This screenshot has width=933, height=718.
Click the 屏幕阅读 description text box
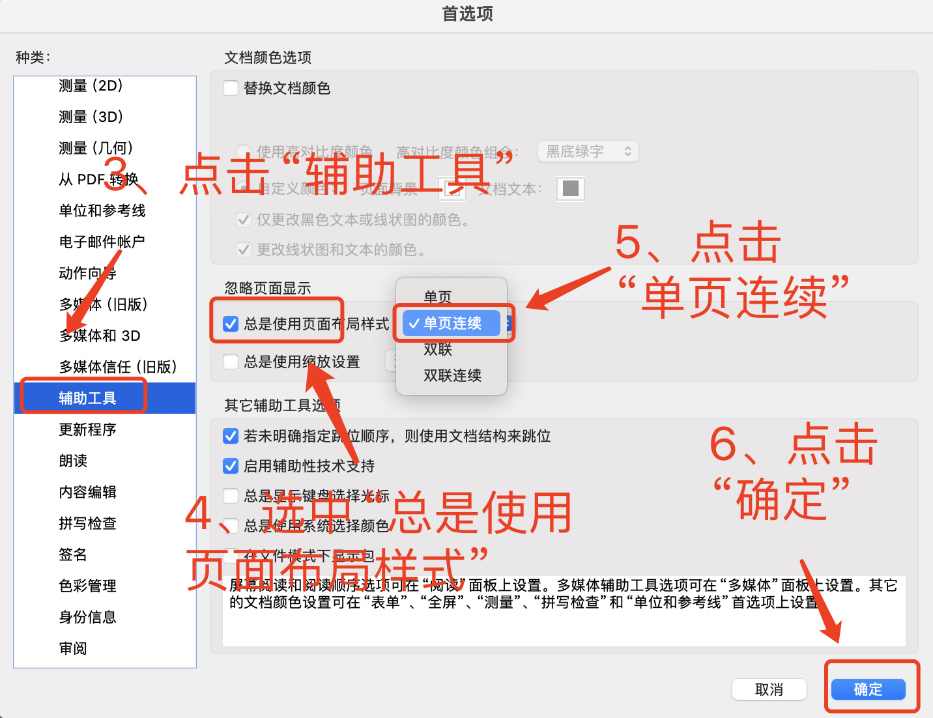click(564, 610)
